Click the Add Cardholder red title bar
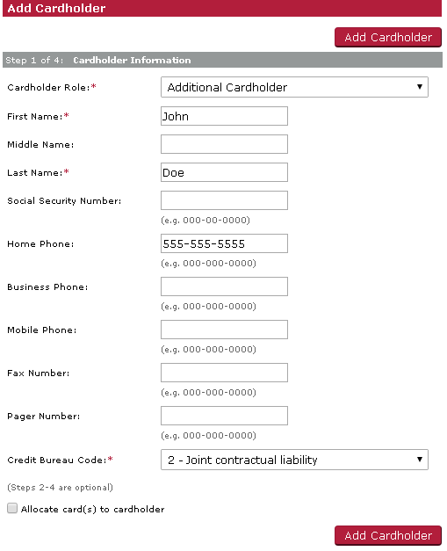 point(222,8)
